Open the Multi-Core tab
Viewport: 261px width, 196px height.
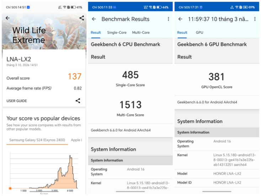click(141, 33)
